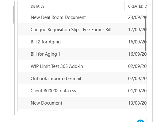The height and width of the screenshot is (122, 153).
Task: Select the Bill 2 for Aging row
Action: [82, 42]
